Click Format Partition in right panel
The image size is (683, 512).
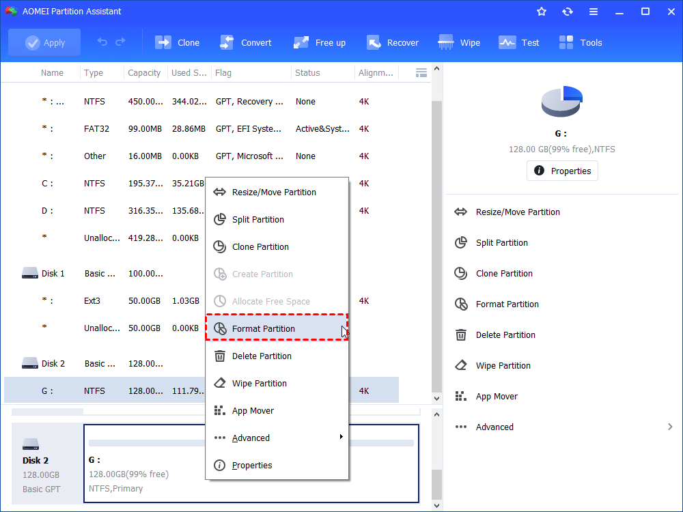click(497, 304)
